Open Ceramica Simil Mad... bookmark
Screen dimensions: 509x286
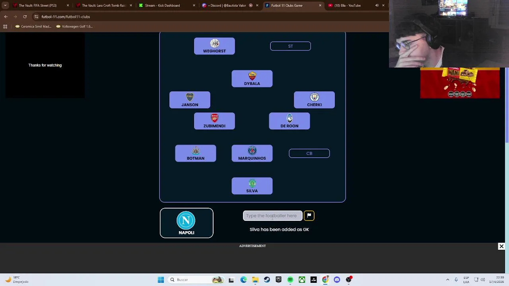click(x=33, y=27)
